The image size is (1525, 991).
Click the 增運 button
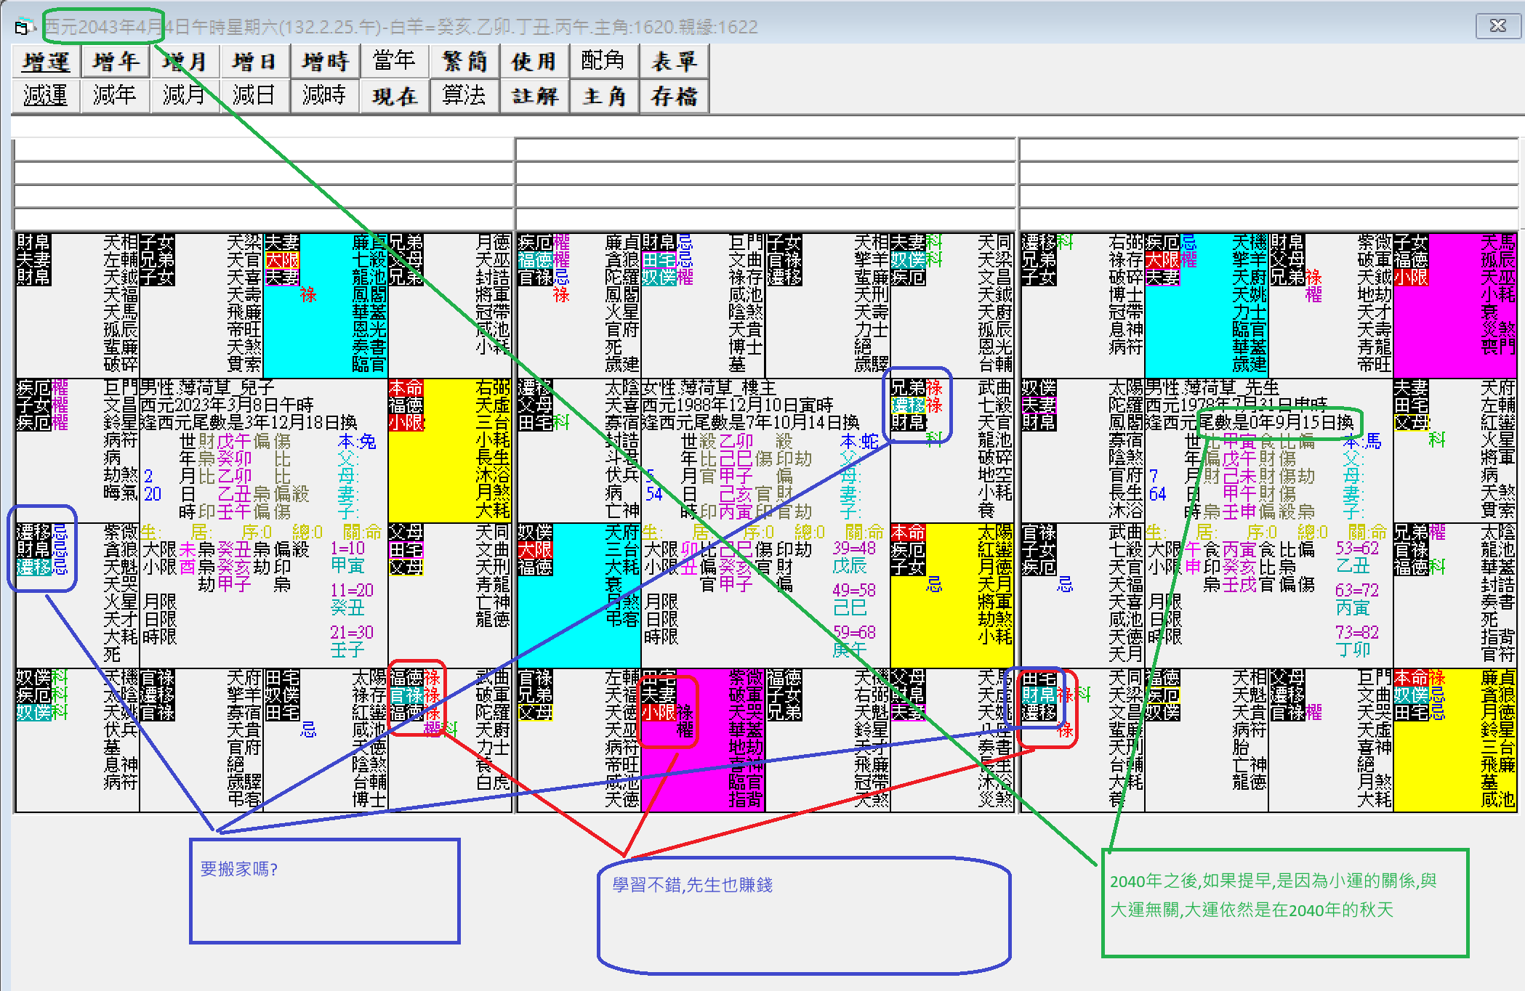click(x=45, y=62)
